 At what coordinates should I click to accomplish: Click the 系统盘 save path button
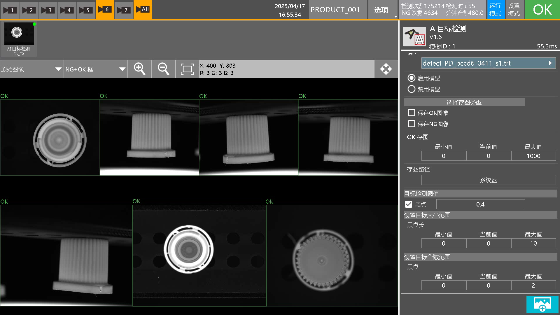click(x=488, y=180)
